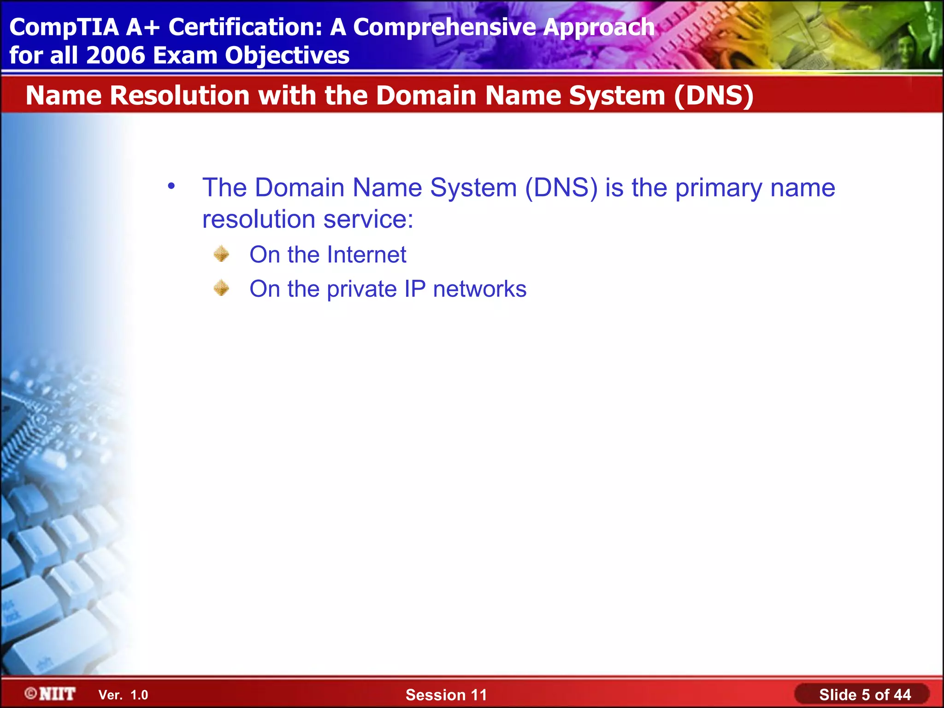Click the header line 'for all 2006 Exam Objectives'

[179, 55]
